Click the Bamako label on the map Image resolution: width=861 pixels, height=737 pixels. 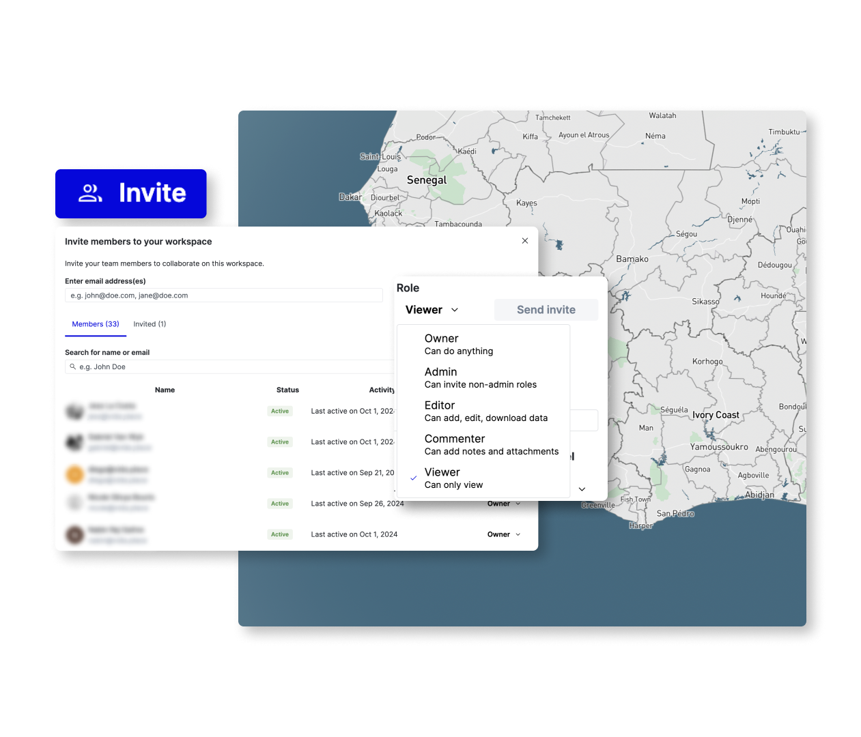pyautogui.click(x=632, y=259)
